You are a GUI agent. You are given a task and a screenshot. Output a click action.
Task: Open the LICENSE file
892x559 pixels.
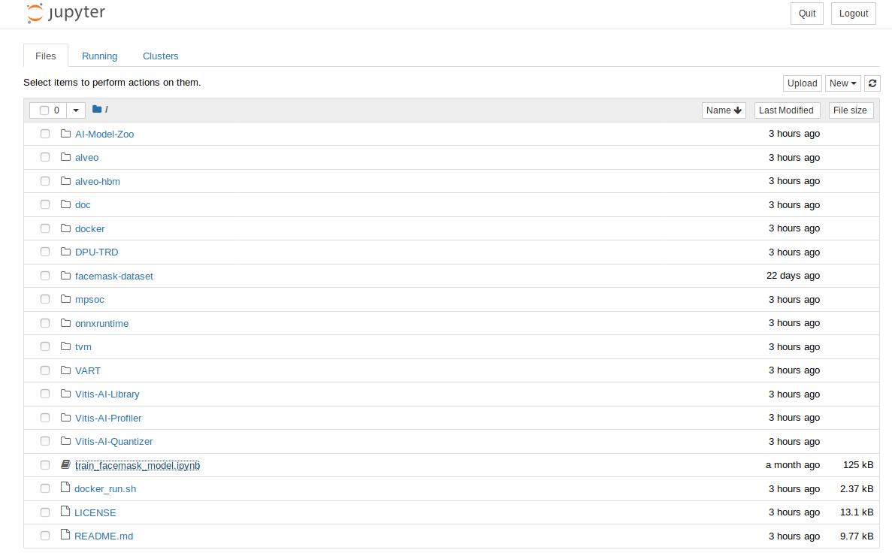point(95,512)
